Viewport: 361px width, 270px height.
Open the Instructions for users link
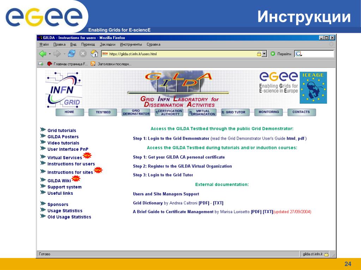click(71, 164)
